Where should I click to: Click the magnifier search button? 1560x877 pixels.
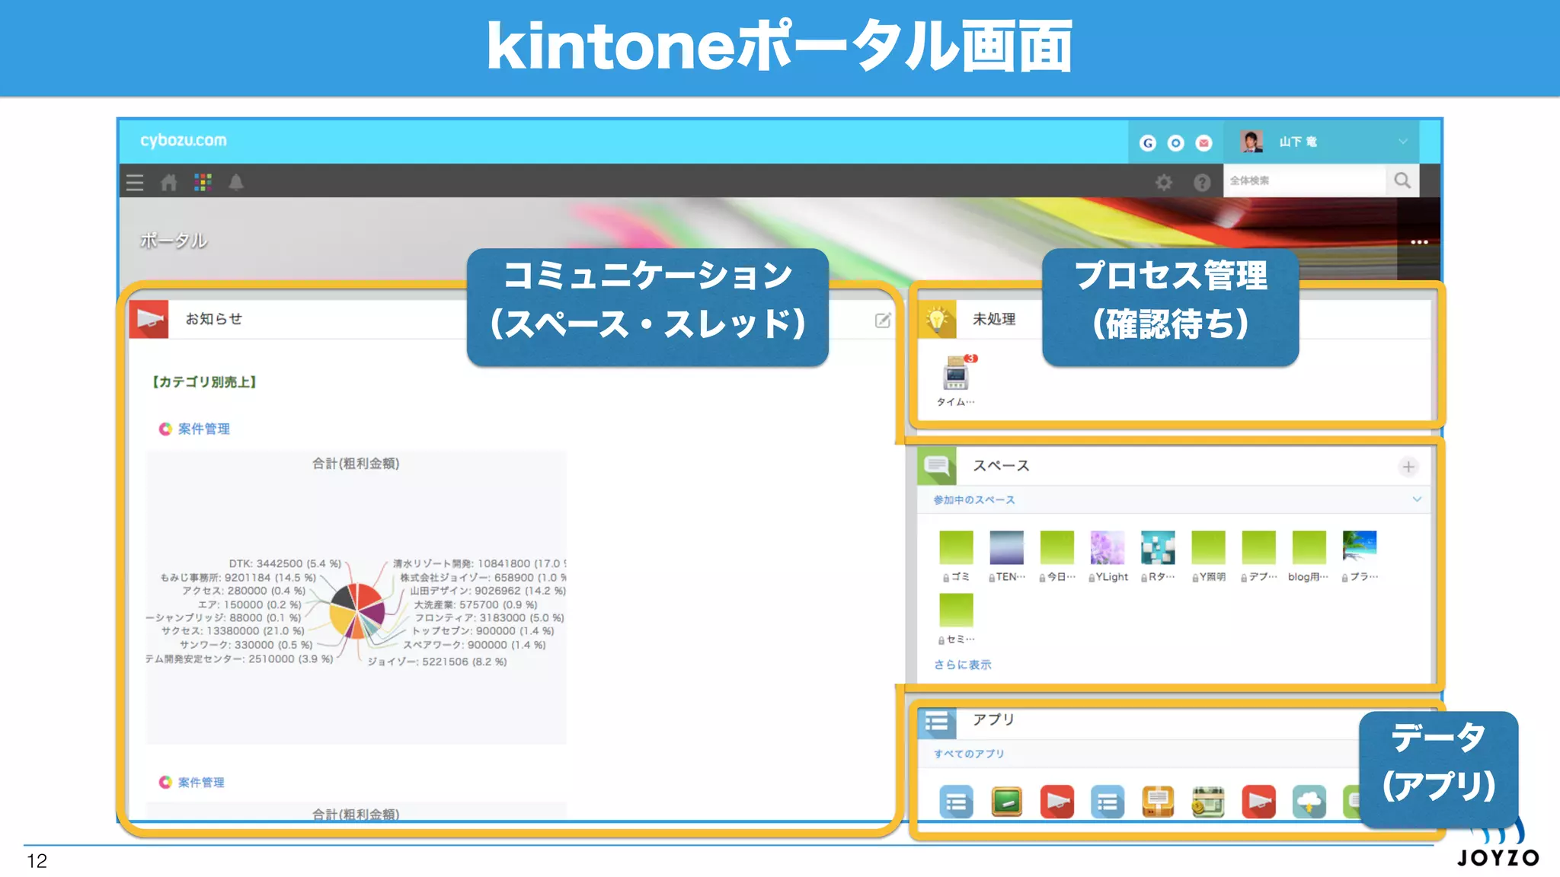click(x=1402, y=180)
